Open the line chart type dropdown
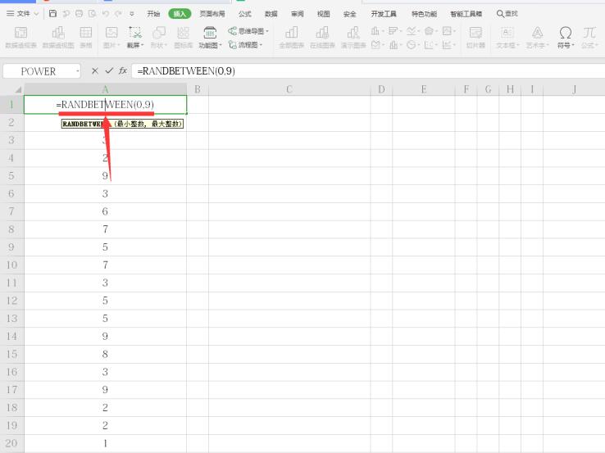Image resolution: width=605 pixels, height=453 pixels. (x=414, y=31)
